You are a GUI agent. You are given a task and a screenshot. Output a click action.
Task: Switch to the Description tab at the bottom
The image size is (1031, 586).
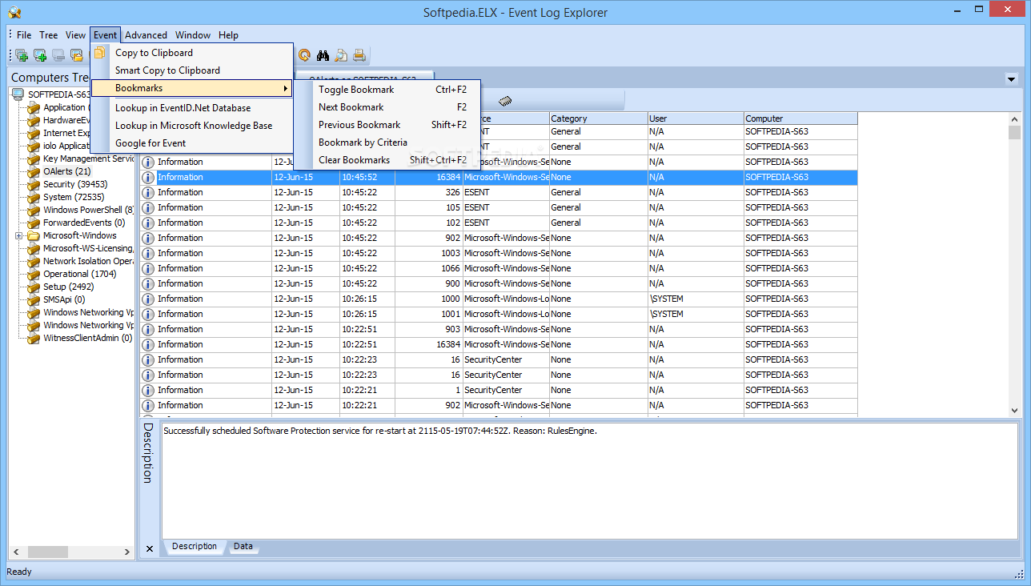[x=195, y=547]
